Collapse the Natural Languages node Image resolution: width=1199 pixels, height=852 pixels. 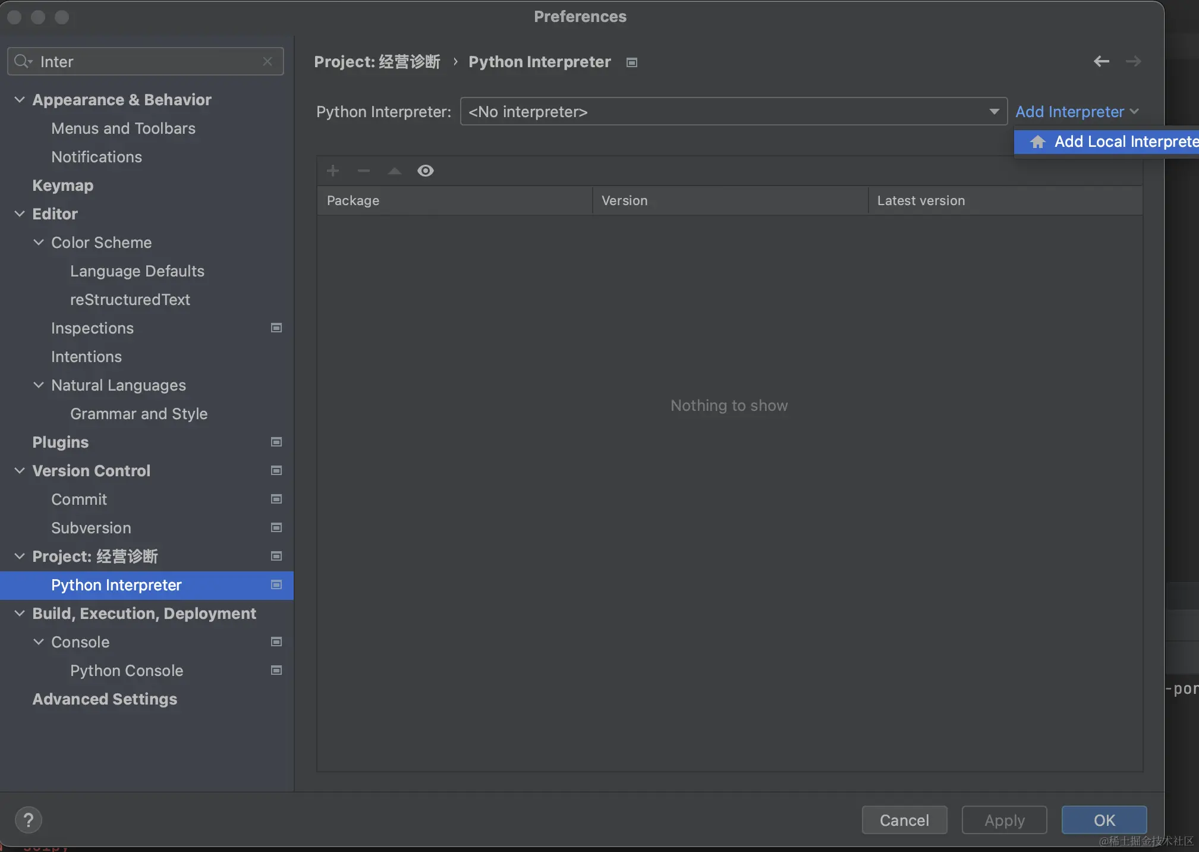[x=39, y=385]
